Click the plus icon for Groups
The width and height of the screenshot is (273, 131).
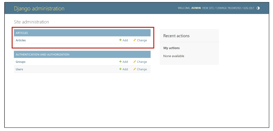pyautogui.click(x=120, y=62)
